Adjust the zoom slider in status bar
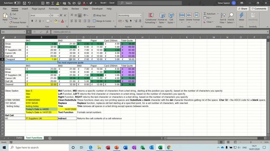The height and width of the screenshot is (151, 270). pos(251,142)
